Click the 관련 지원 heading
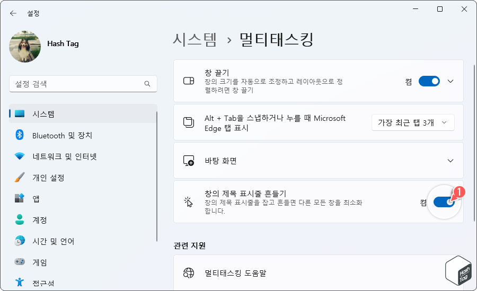This screenshot has height=291, width=477. [x=190, y=245]
